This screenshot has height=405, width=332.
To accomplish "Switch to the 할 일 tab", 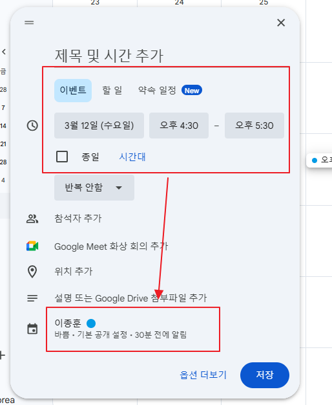I will point(112,91).
